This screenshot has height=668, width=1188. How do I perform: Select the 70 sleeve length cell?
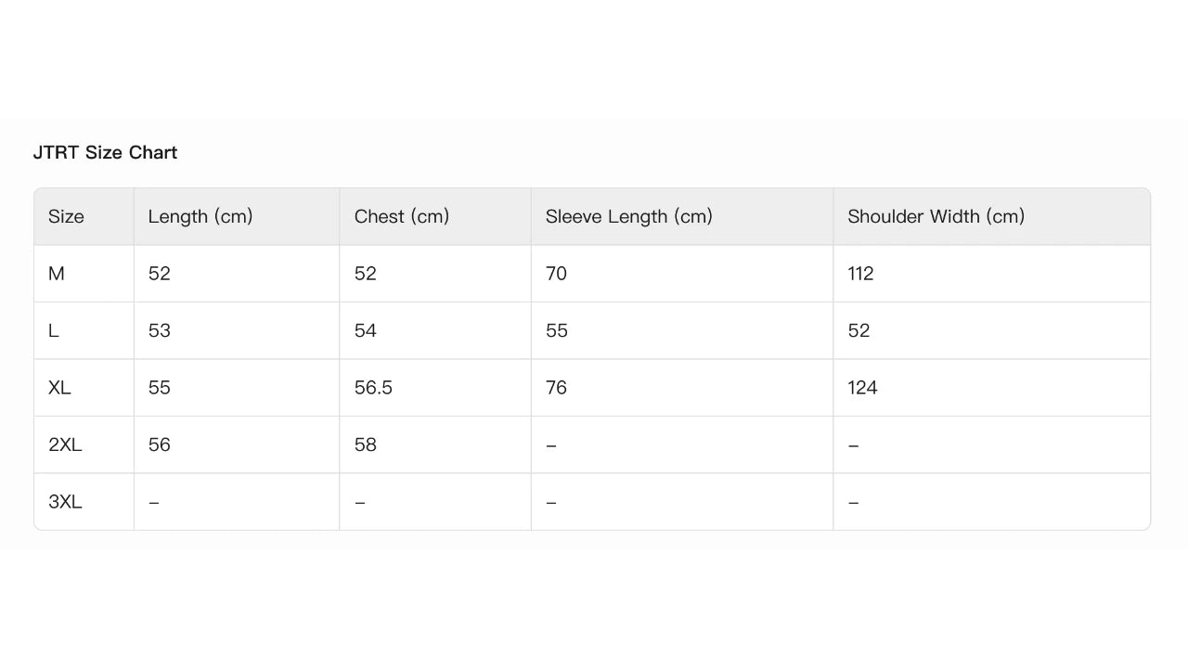556,274
